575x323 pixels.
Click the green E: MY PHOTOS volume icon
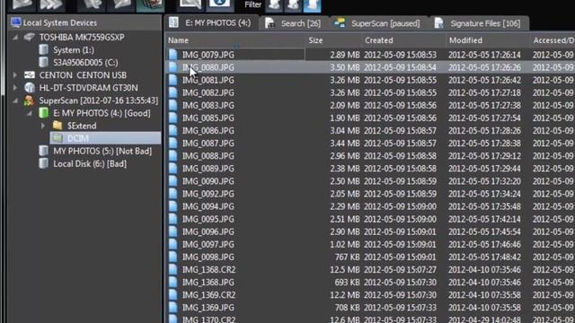click(44, 113)
